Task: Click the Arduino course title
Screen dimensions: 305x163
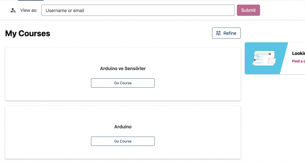Action: point(123,127)
